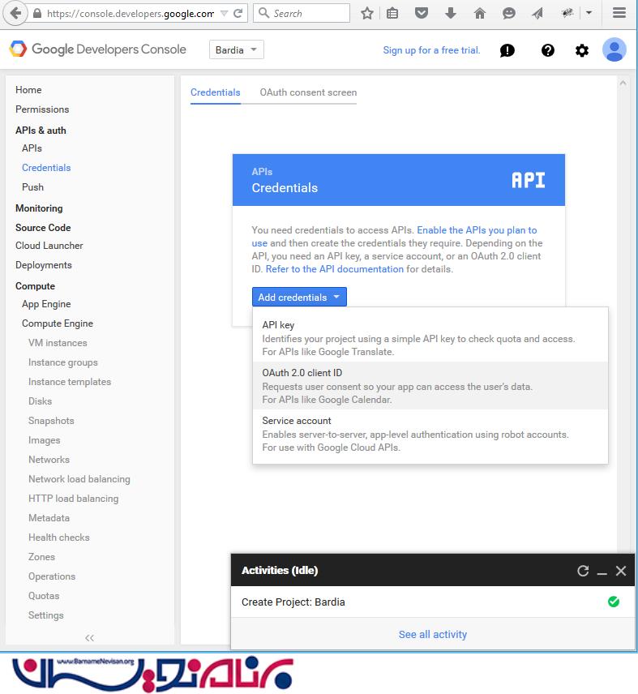Open the bookmarks list icon
The image size is (638, 694).
coord(392,13)
